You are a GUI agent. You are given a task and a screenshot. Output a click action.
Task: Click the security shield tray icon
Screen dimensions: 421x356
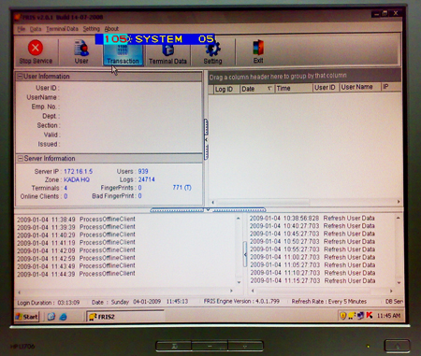(x=343, y=316)
